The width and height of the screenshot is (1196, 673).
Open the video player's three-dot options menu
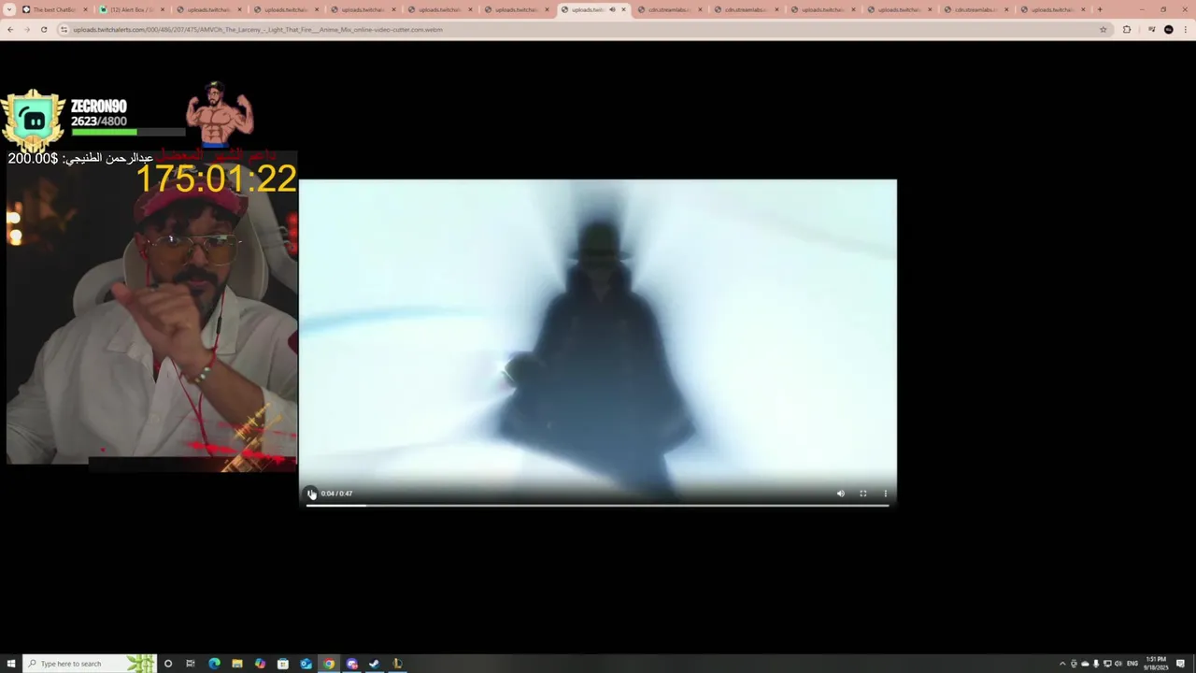[x=885, y=494]
